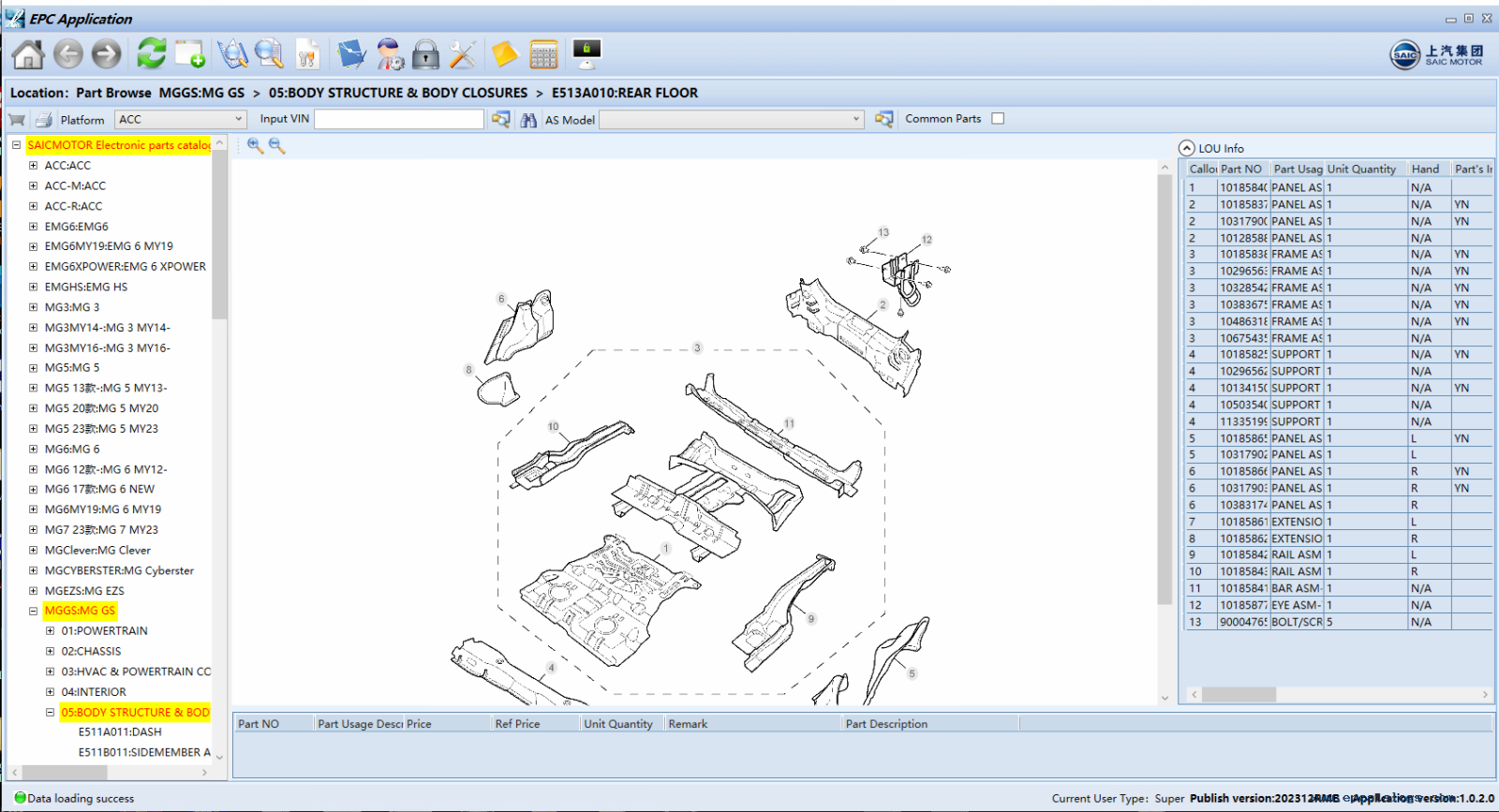Select the EYE ASM row for callout 12

pos(1296,605)
